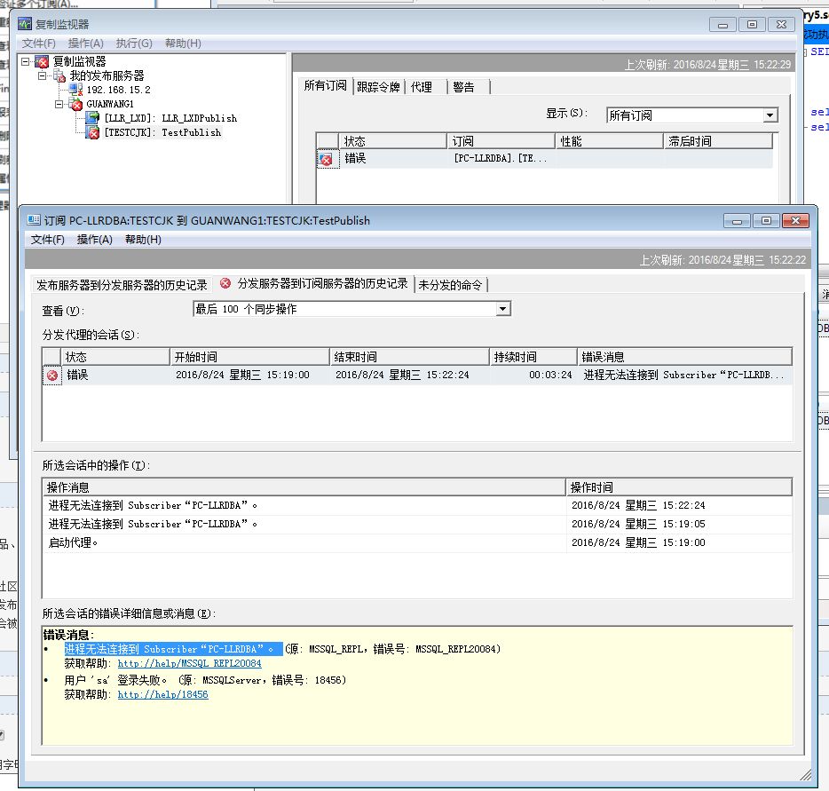Close the subscription details window
Image resolution: width=829 pixels, height=791 pixels.
(795, 220)
